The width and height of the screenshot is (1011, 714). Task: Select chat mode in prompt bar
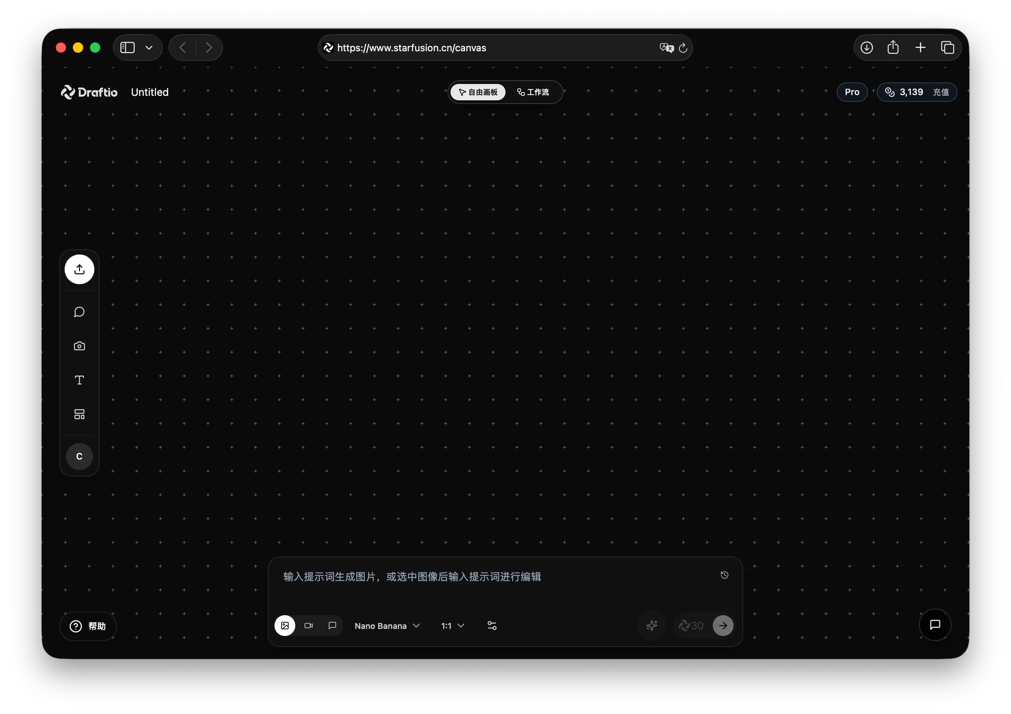point(332,626)
